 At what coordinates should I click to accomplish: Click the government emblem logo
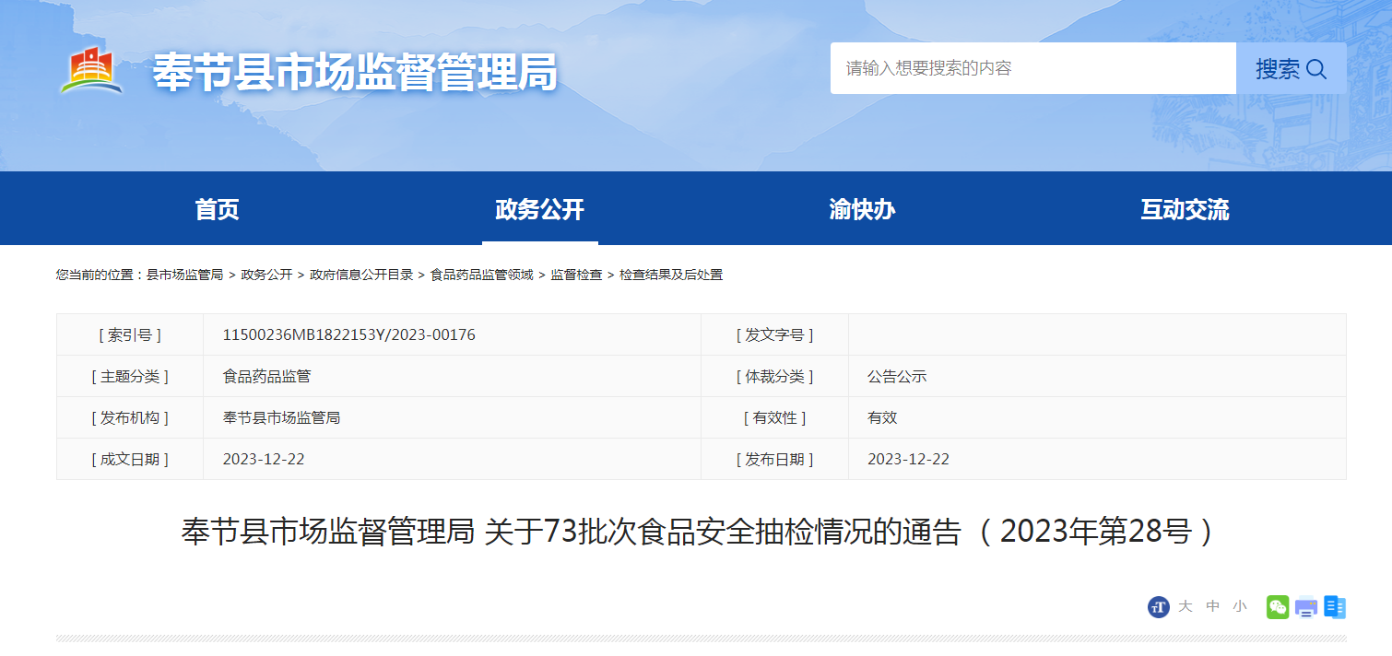90,71
